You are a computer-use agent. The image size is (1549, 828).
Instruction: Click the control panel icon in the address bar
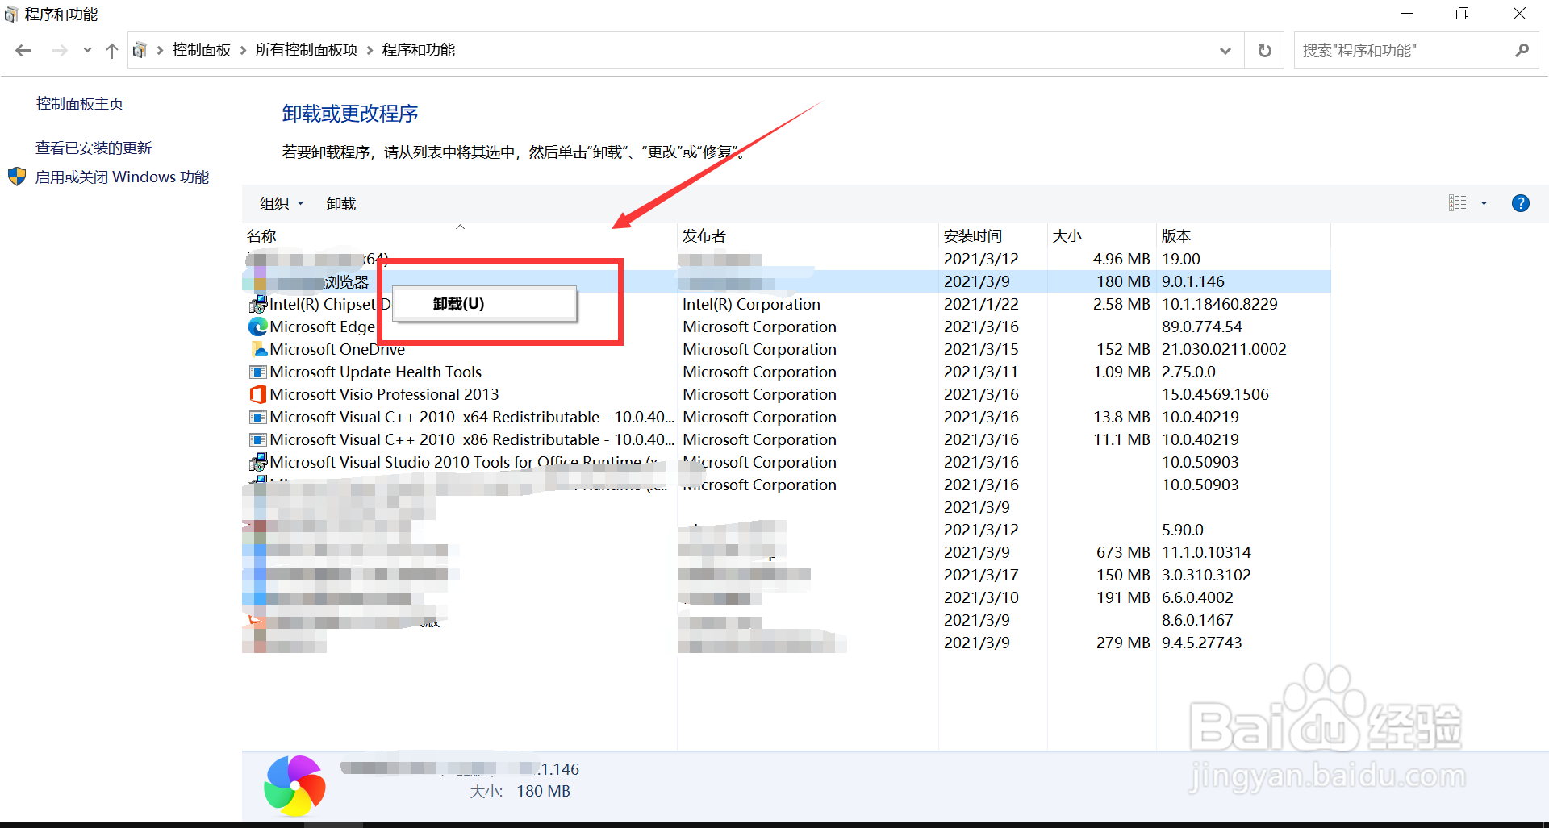140,50
